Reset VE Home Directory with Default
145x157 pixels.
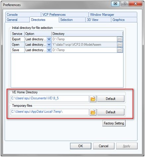[111, 99]
